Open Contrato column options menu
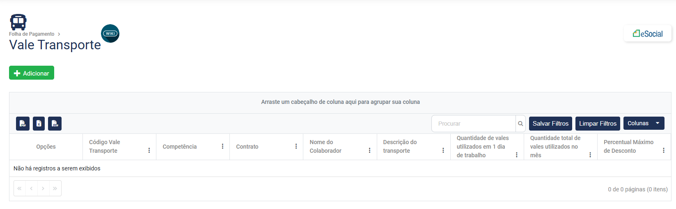This screenshot has height=209, width=676. pos(296,147)
